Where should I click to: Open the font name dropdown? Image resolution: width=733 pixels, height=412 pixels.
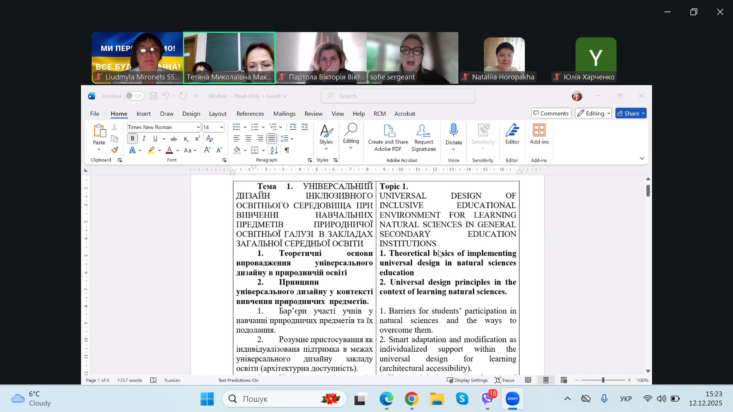(x=198, y=127)
